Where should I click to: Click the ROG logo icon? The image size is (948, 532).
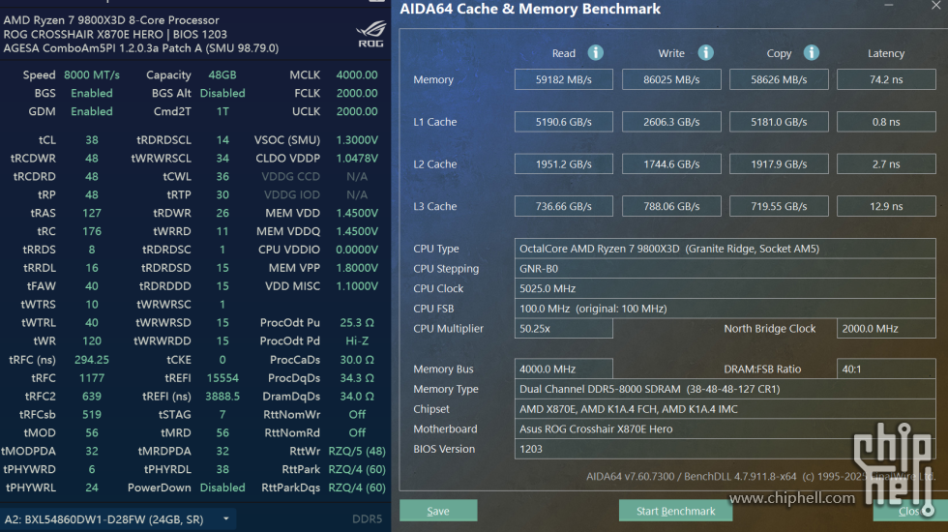(x=370, y=35)
